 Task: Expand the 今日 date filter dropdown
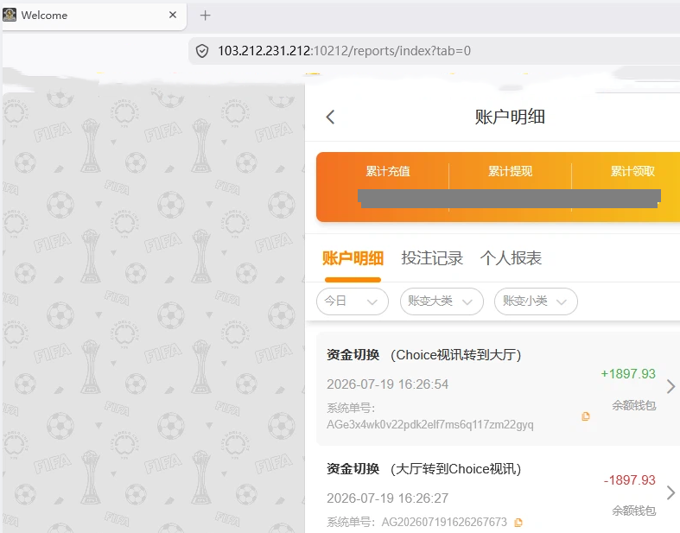coord(353,301)
